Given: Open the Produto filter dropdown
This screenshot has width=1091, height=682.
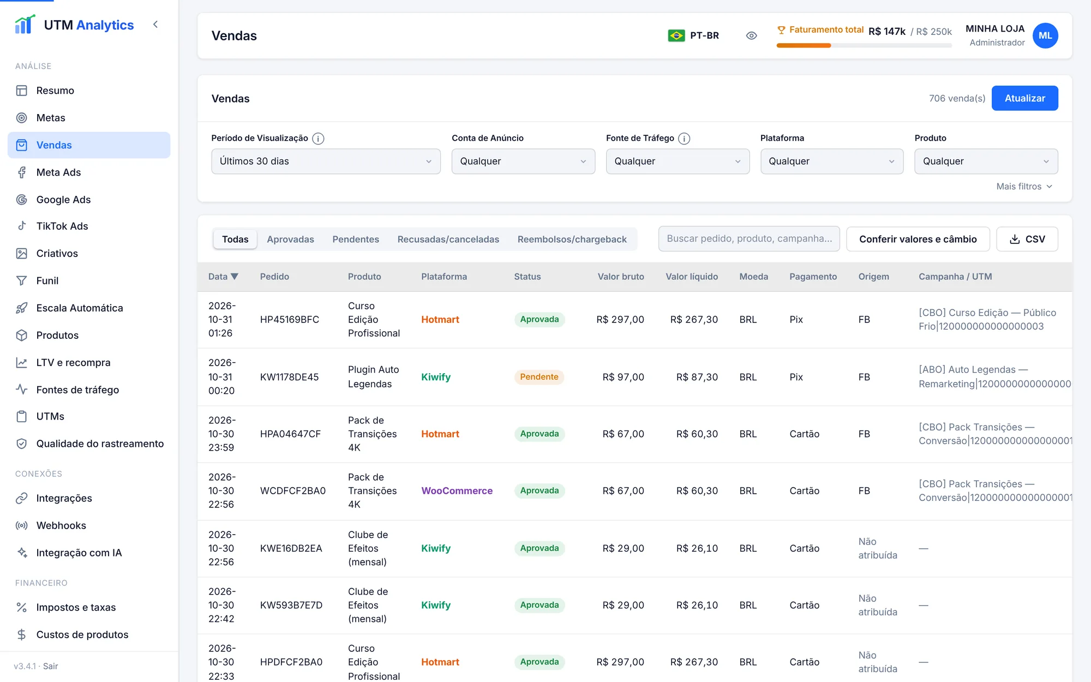Looking at the screenshot, I should click(986, 161).
